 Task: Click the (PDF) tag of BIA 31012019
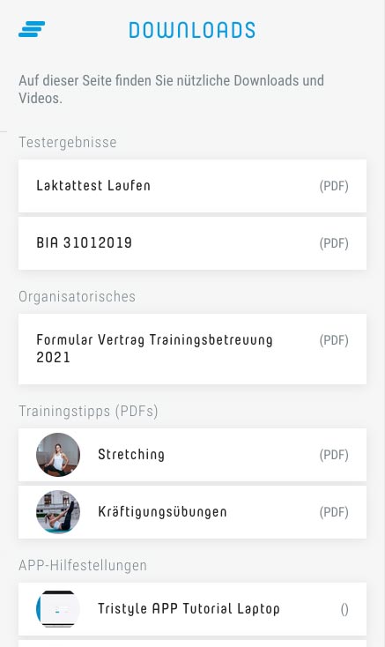pyautogui.click(x=334, y=243)
